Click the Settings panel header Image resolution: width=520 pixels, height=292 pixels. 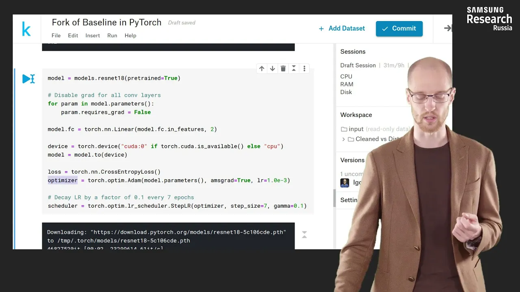[349, 200]
